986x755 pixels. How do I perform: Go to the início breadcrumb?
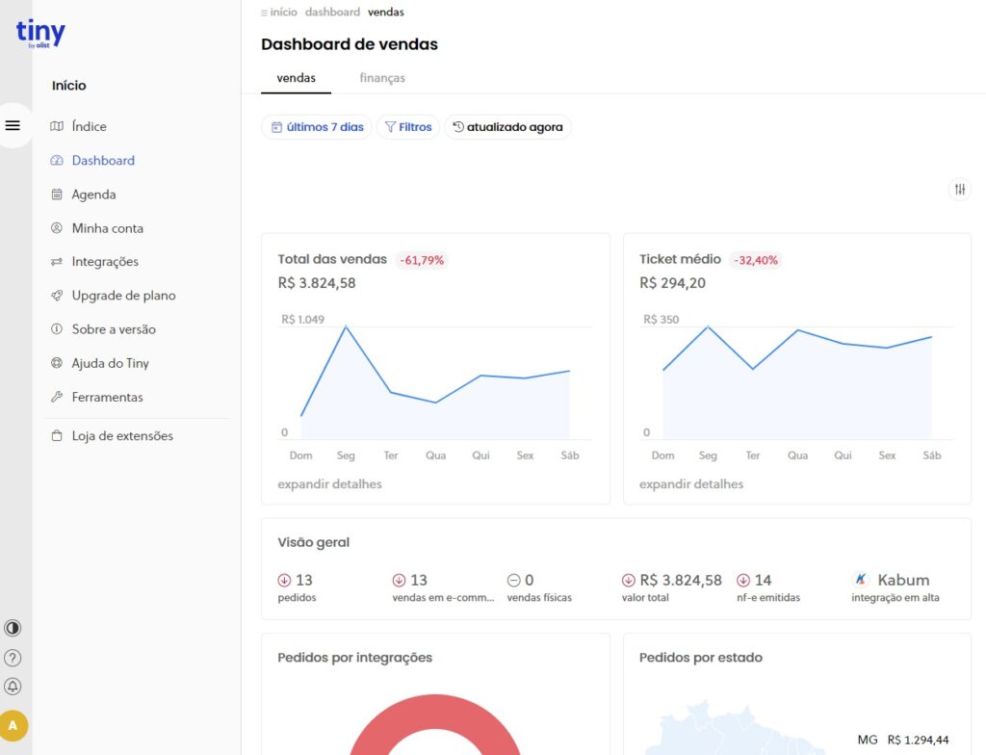(284, 12)
